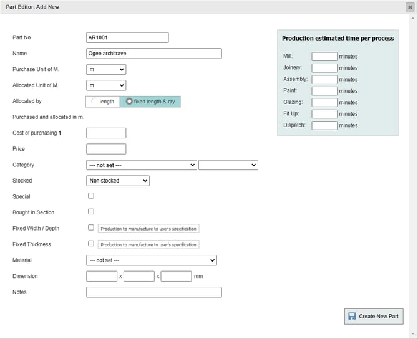The height and width of the screenshot is (339, 418).
Task: Expand the Category dropdown
Action: (x=142, y=165)
